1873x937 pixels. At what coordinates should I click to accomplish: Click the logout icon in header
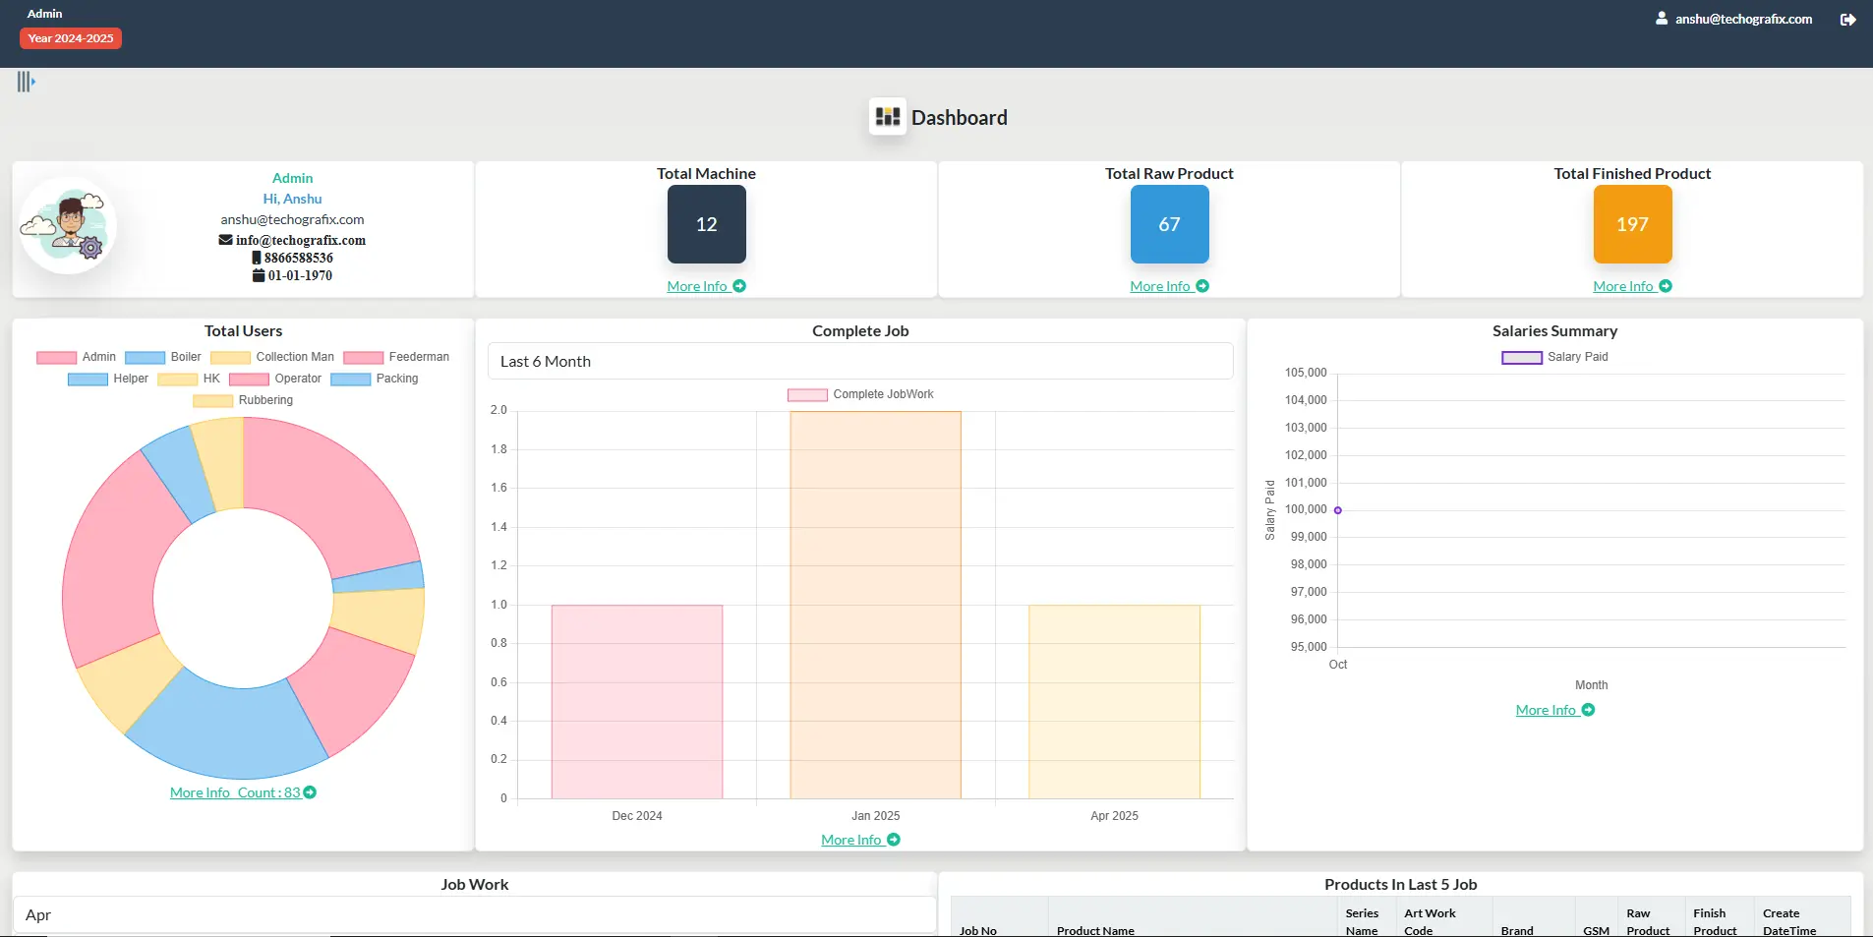point(1847,20)
